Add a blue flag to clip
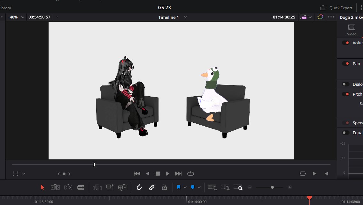363x205 pixels. pyautogui.click(x=179, y=187)
